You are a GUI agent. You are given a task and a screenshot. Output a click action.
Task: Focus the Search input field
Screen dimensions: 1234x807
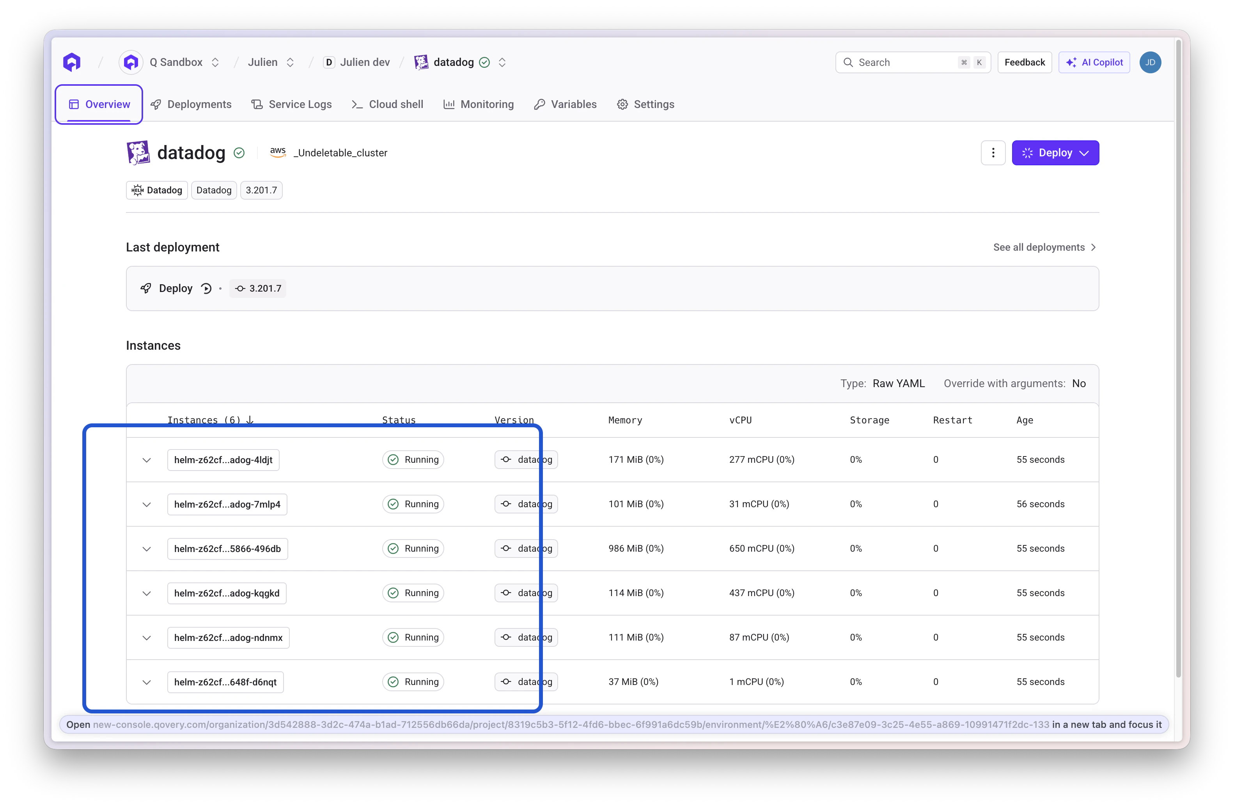(913, 62)
